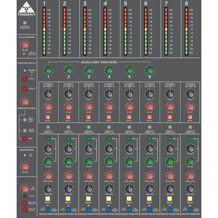The width and height of the screenshot is (218, 218).
Task: Mute Stereo FX Ret 1
Action: click(48, 116)
